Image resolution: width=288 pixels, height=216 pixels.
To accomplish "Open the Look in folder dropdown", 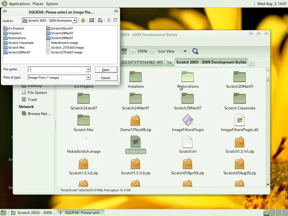I will [75, 21].
